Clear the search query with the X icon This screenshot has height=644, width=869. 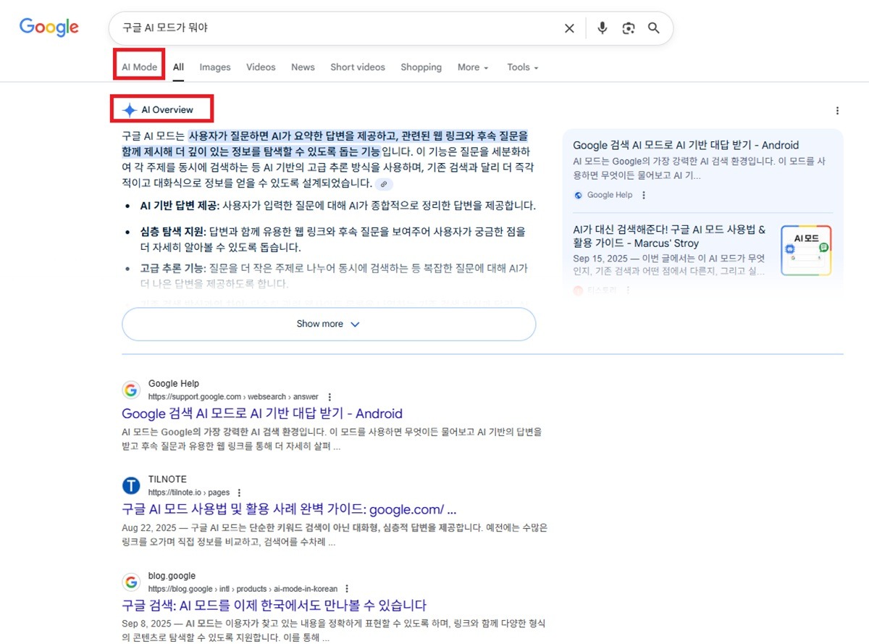(569, 28)
